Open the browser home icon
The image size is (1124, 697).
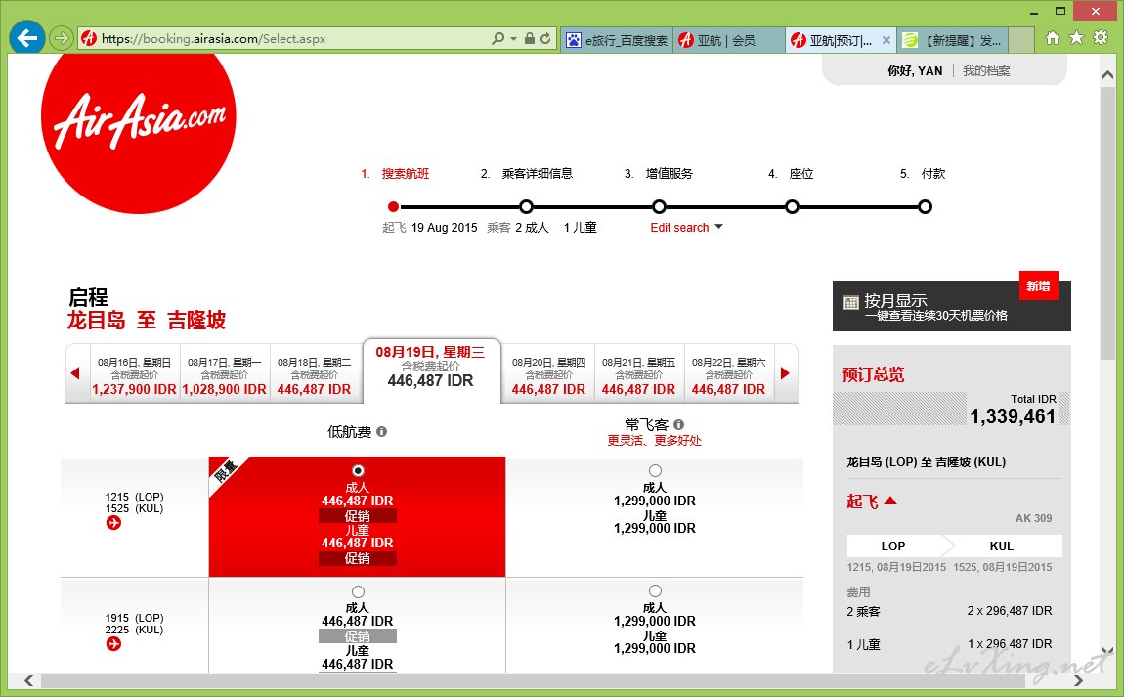tap(1053, 38)
